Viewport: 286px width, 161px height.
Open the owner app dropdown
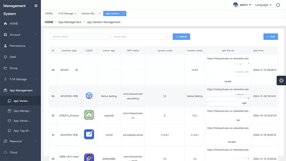(x=141, y=36)
